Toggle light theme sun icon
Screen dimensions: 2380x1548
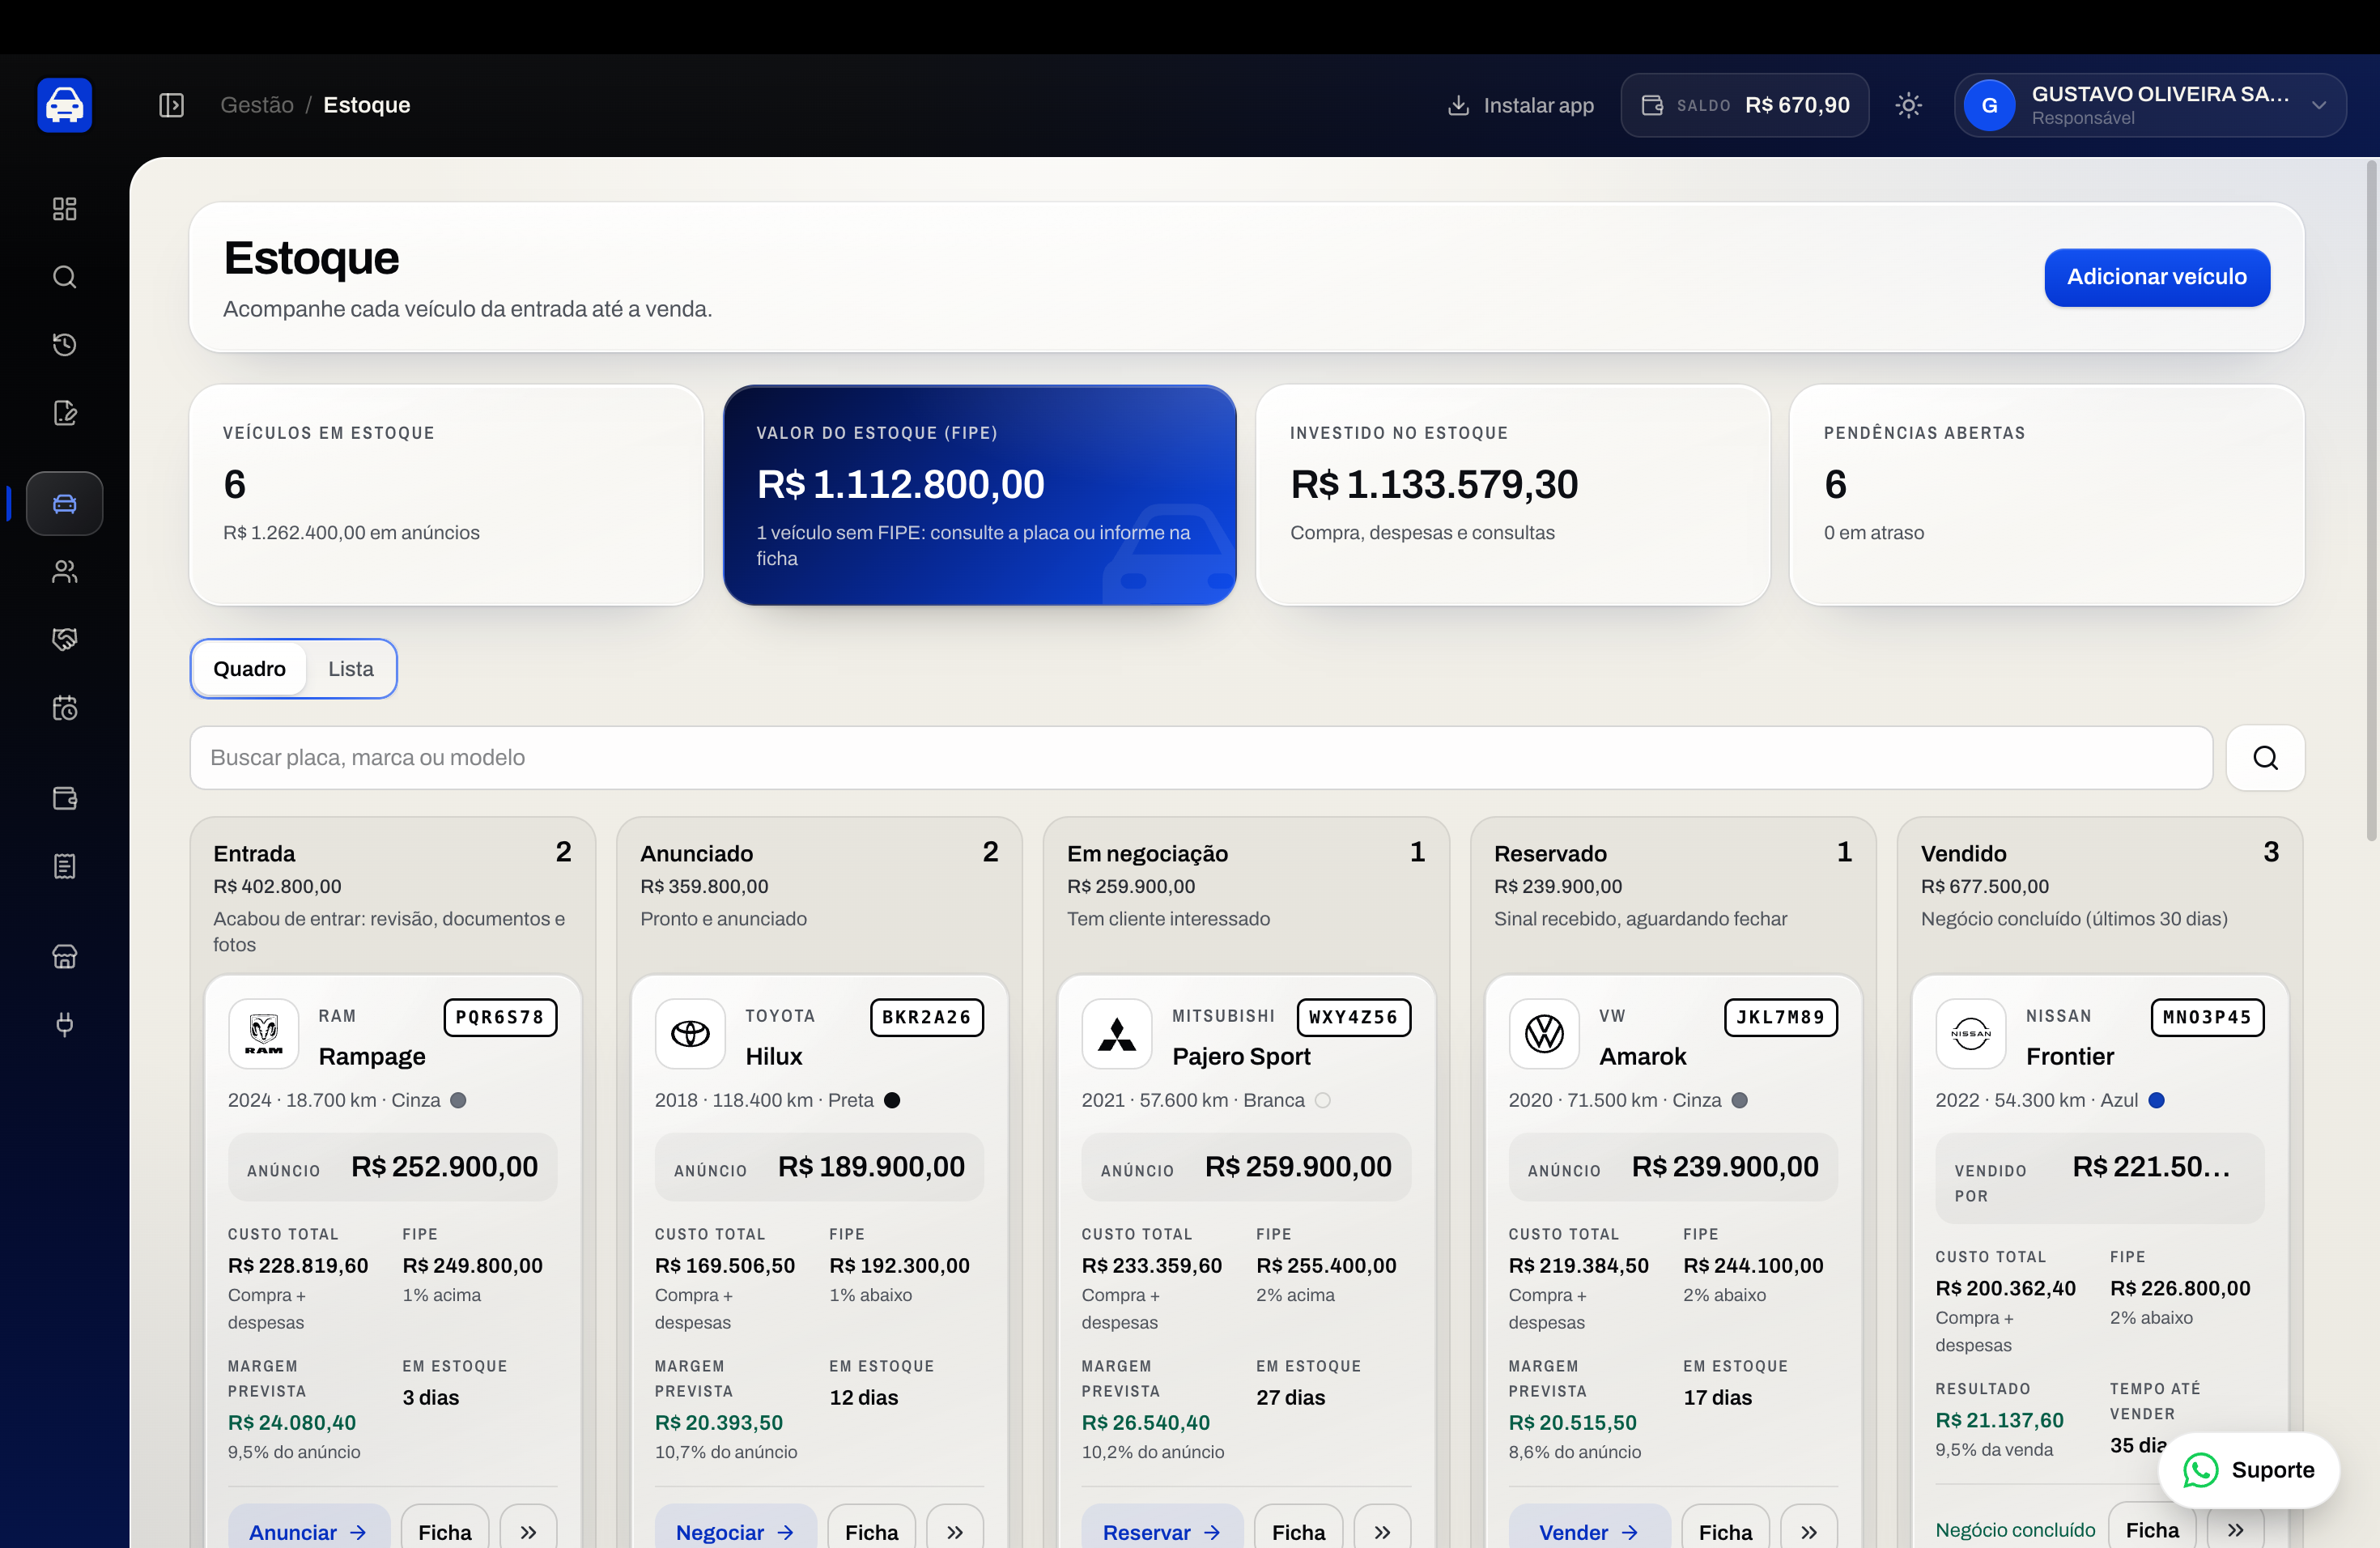[x=1909, y=105]
